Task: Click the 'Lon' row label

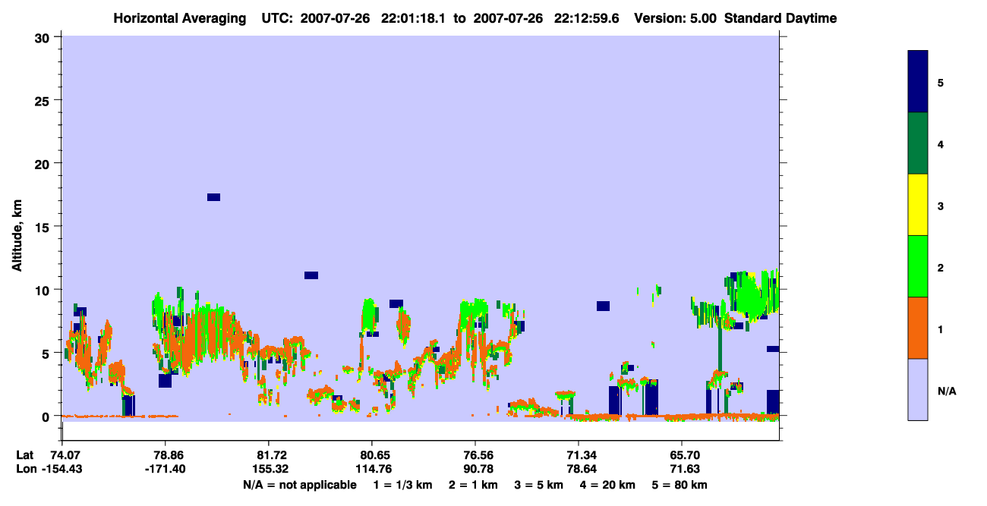Action: pyautogui.click(x=26, y=469)
